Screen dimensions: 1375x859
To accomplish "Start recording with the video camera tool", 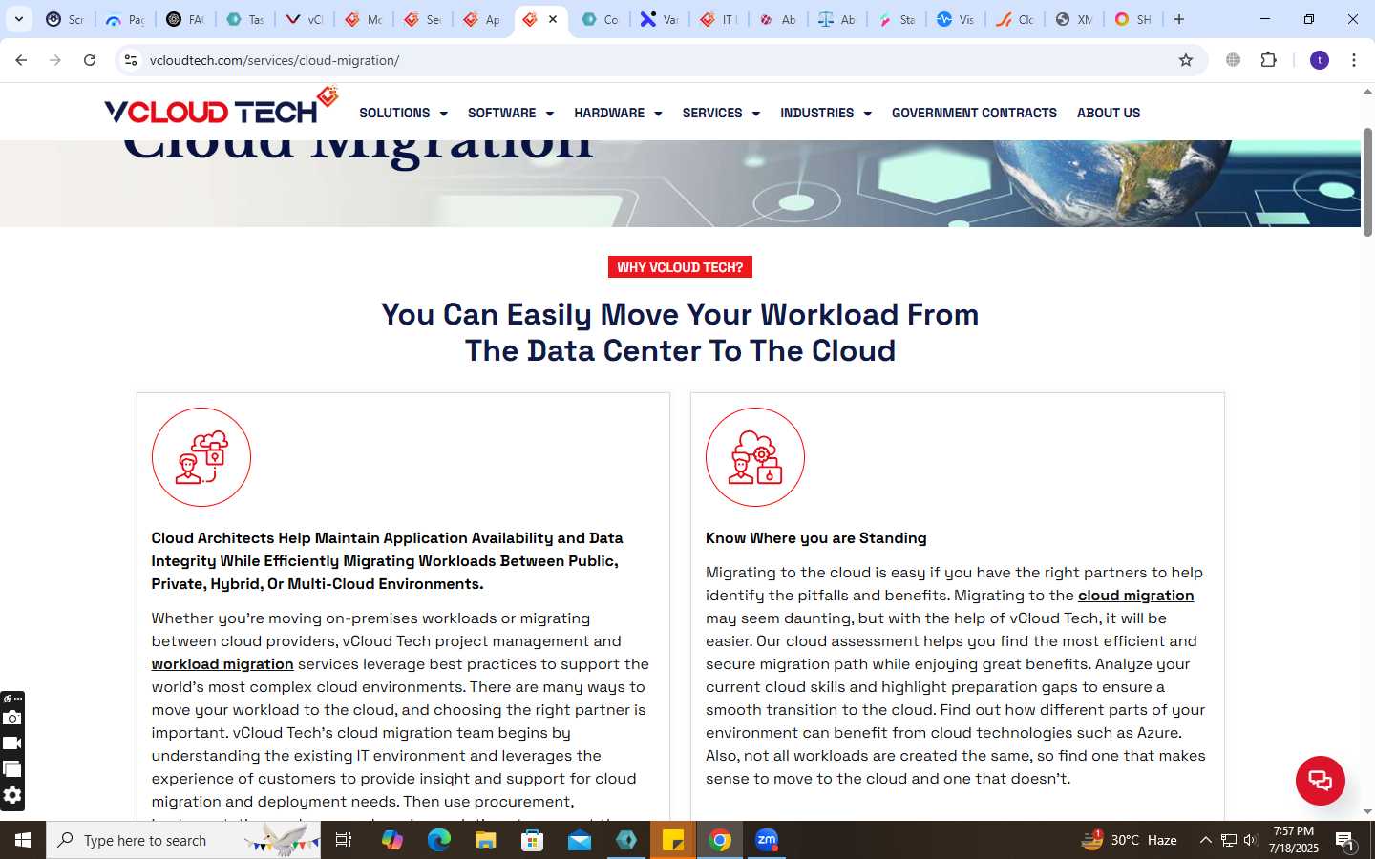I will pyautogui.click(x=11, y=744).
